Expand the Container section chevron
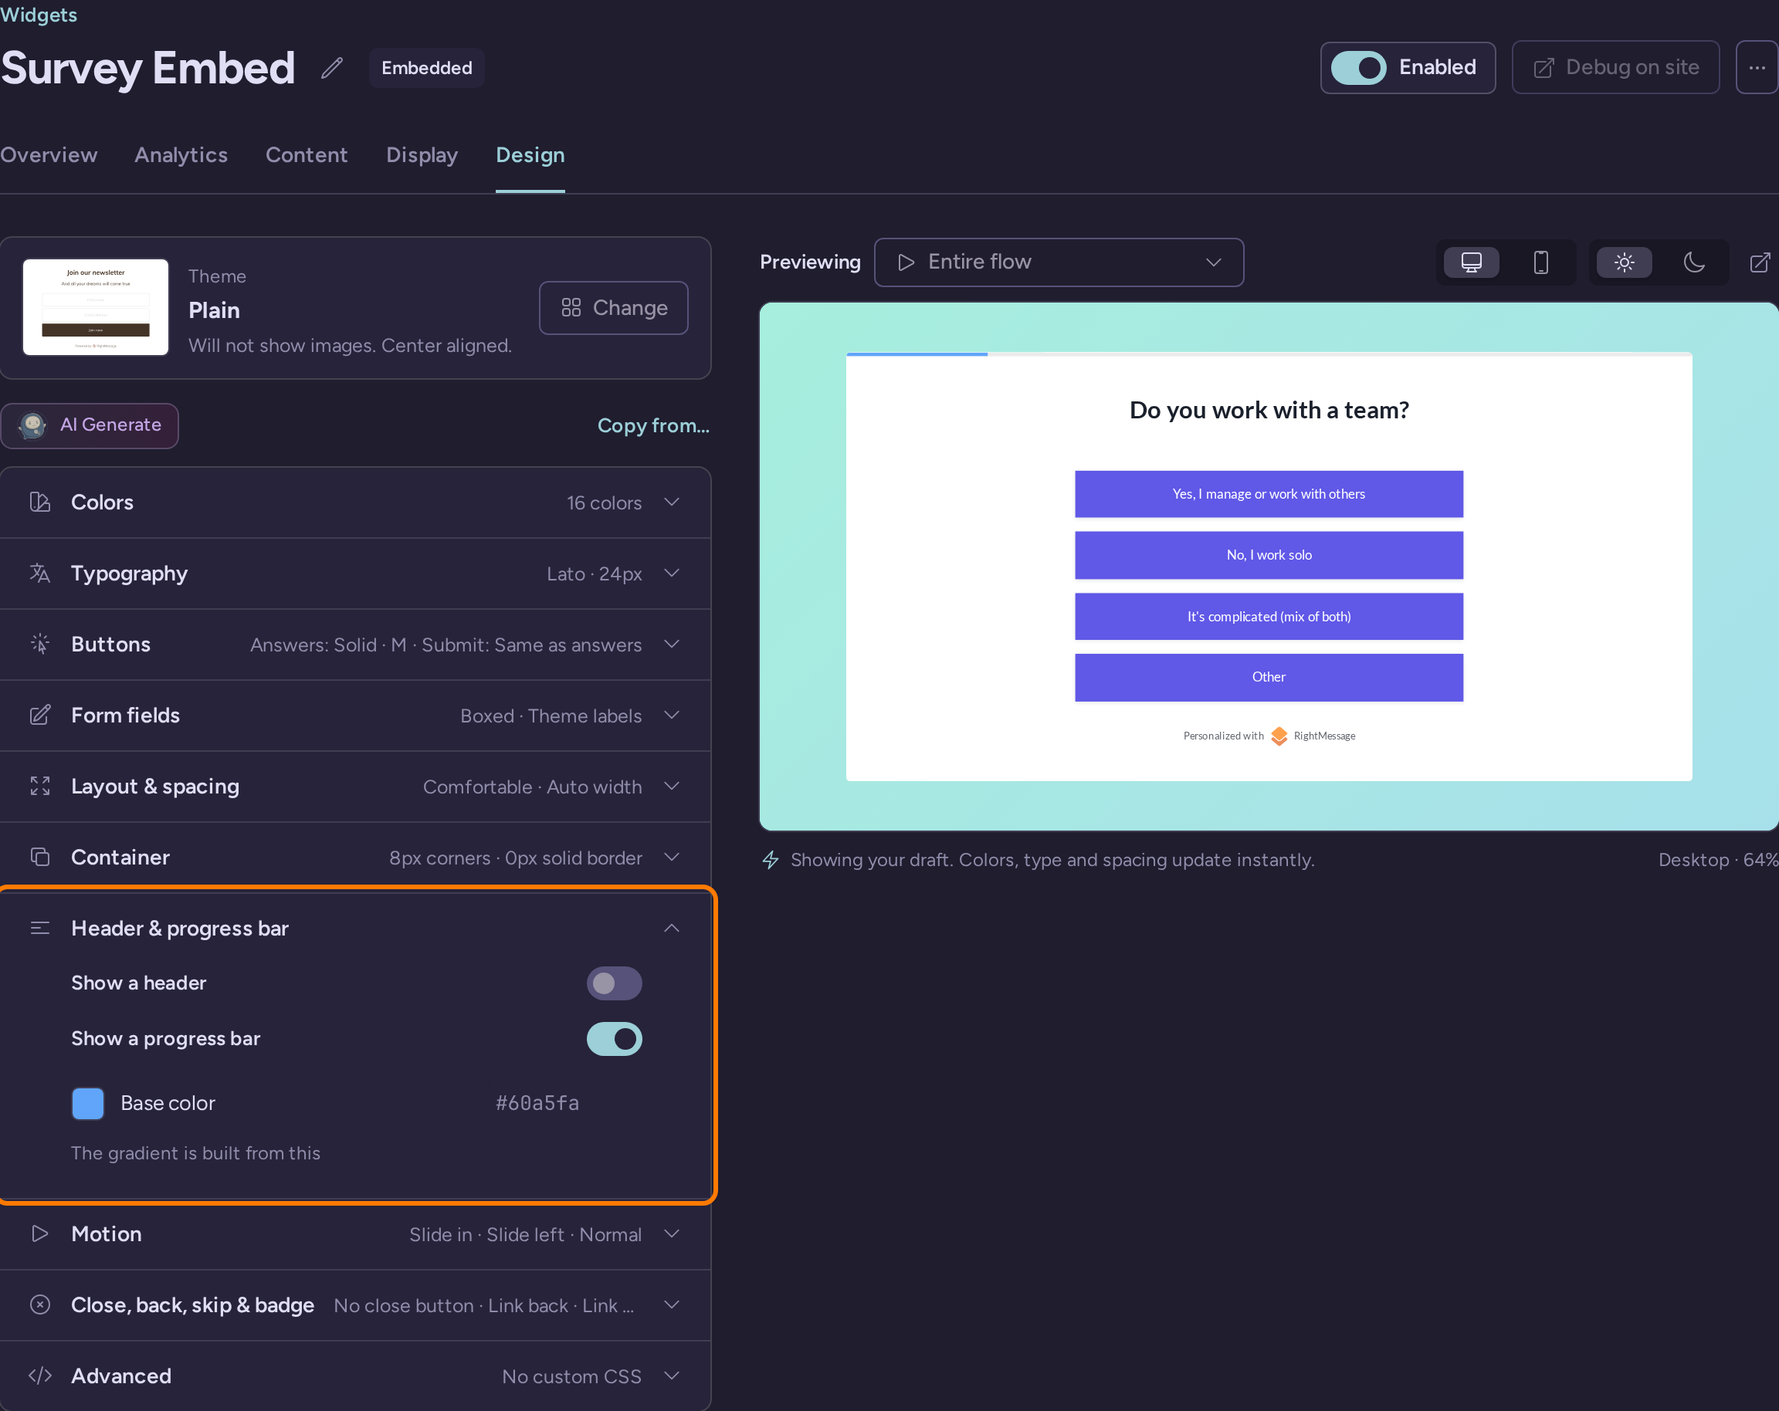Viewport: 1779px width, 1411px height. 672,857
